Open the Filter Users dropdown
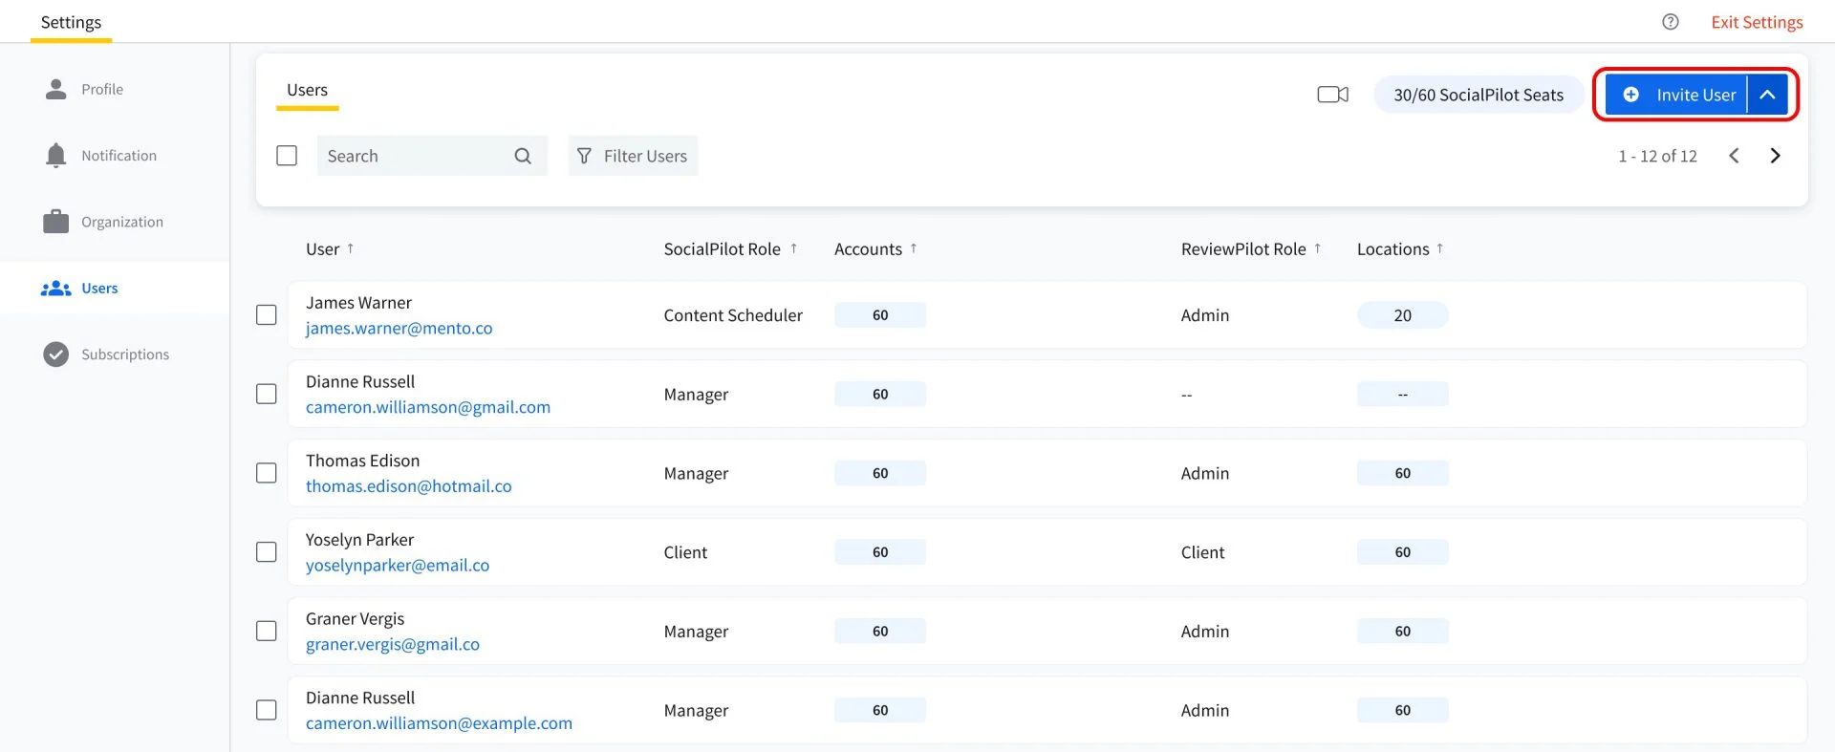 point(633,156)
